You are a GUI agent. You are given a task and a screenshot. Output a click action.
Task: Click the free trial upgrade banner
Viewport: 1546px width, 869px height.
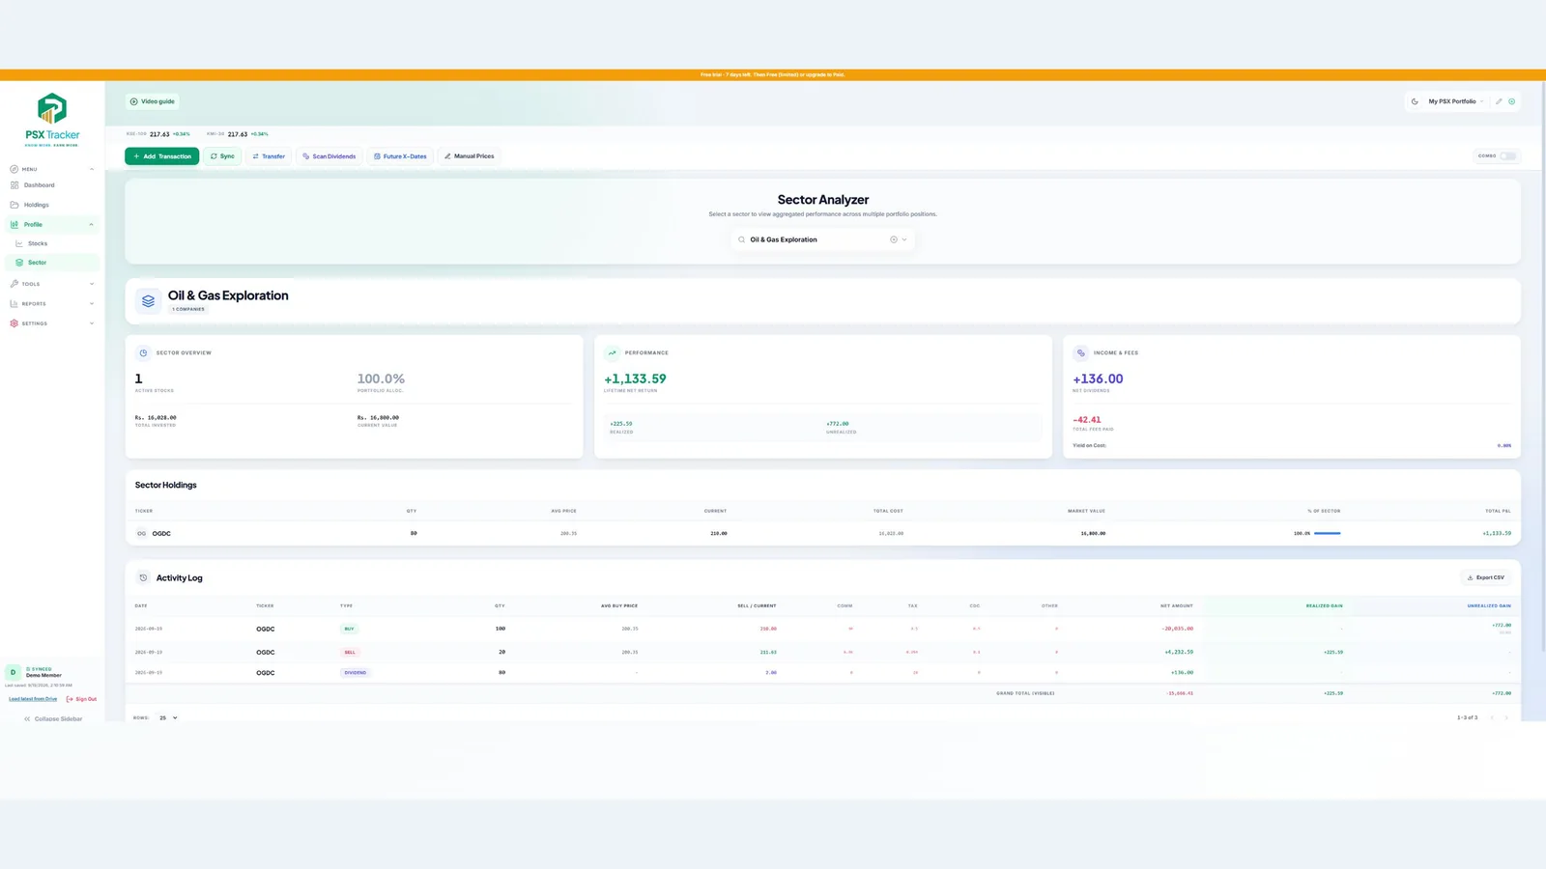pyautogui.click(x=773, y=74)
